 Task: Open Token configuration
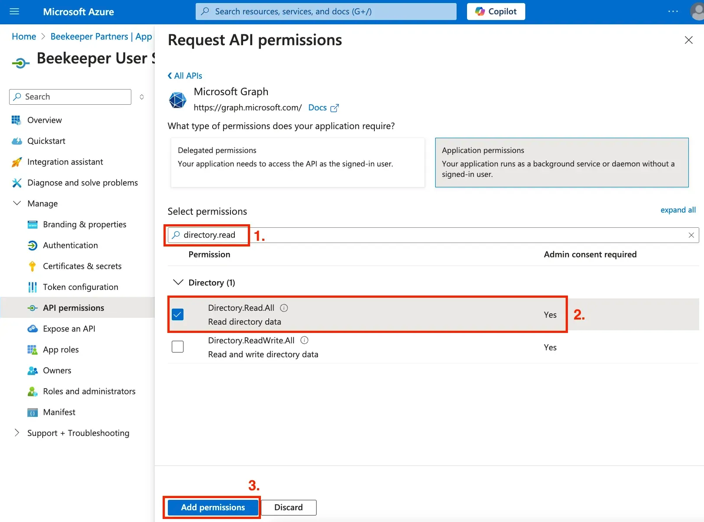pyautogui.click(x=80, y=287)
